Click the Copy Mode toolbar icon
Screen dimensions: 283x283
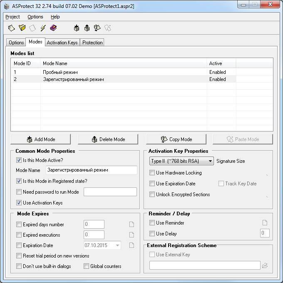(97, 28)
